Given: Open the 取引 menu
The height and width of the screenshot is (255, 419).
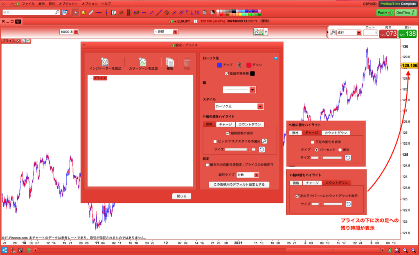Looking at the screenshot, I should 52,4.
